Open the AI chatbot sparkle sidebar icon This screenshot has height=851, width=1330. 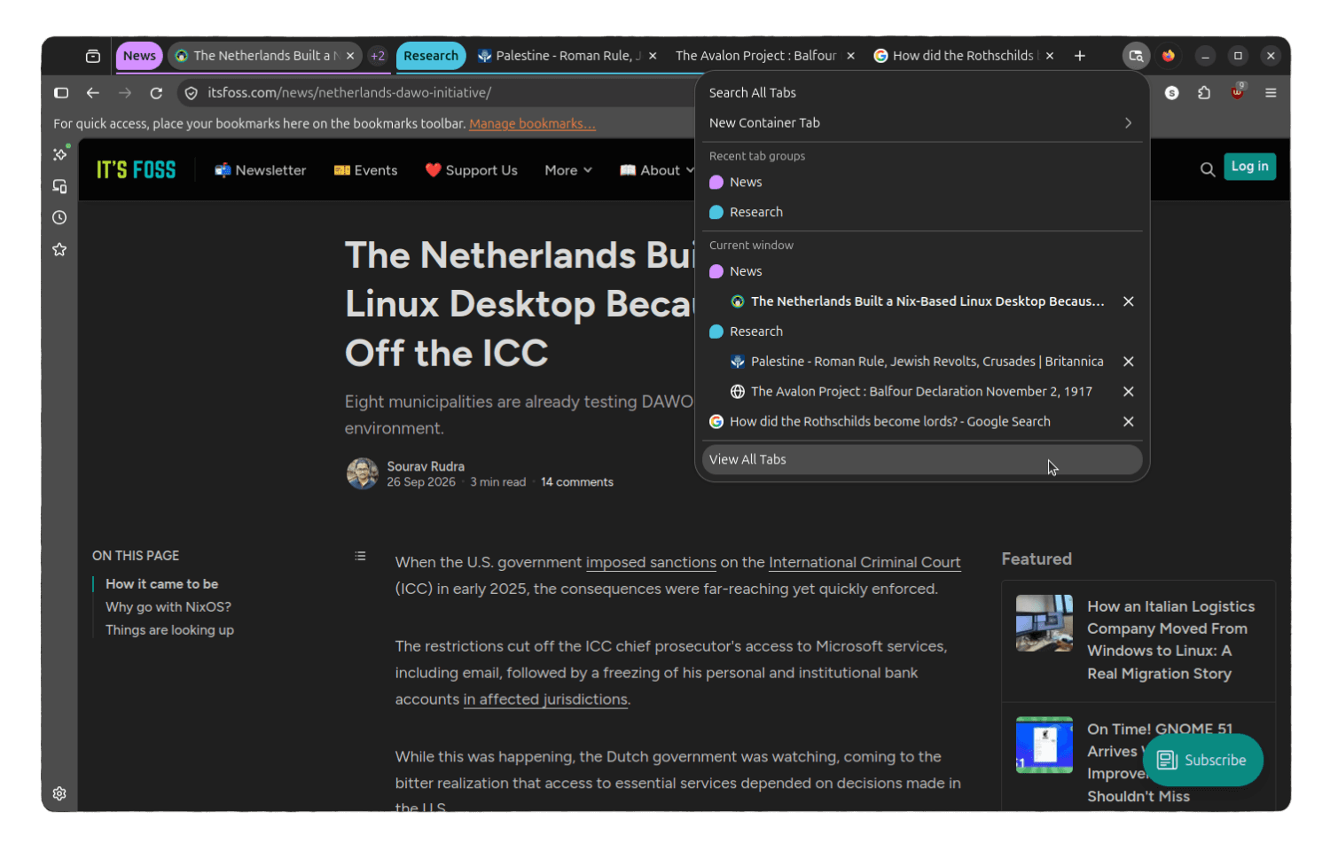click(x=60, y=153)
